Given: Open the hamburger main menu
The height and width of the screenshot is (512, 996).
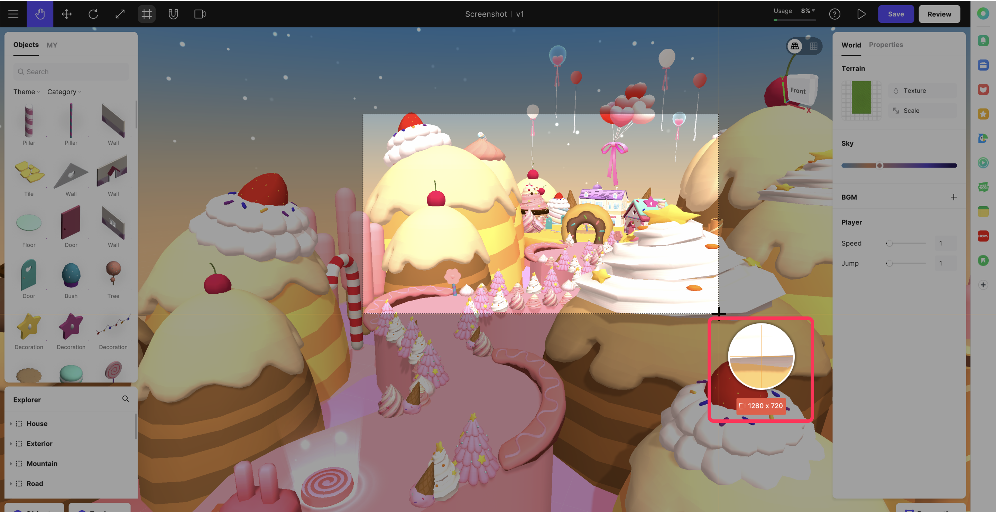Looking at the screenshot, I should pyautogui.click(x=13, y=14).
